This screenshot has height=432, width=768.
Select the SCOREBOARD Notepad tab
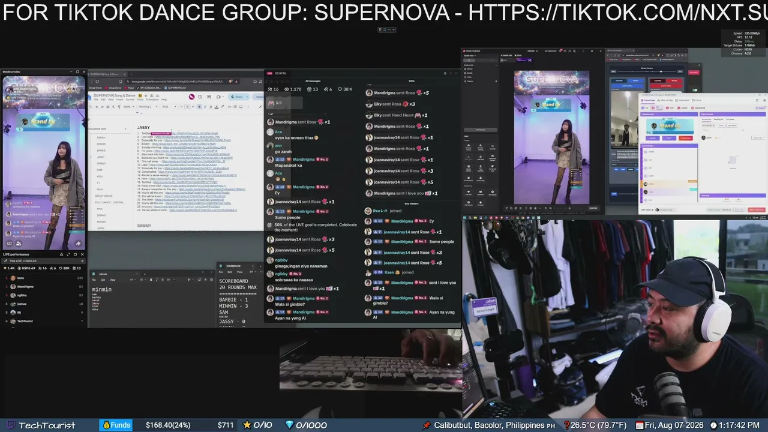233,266
